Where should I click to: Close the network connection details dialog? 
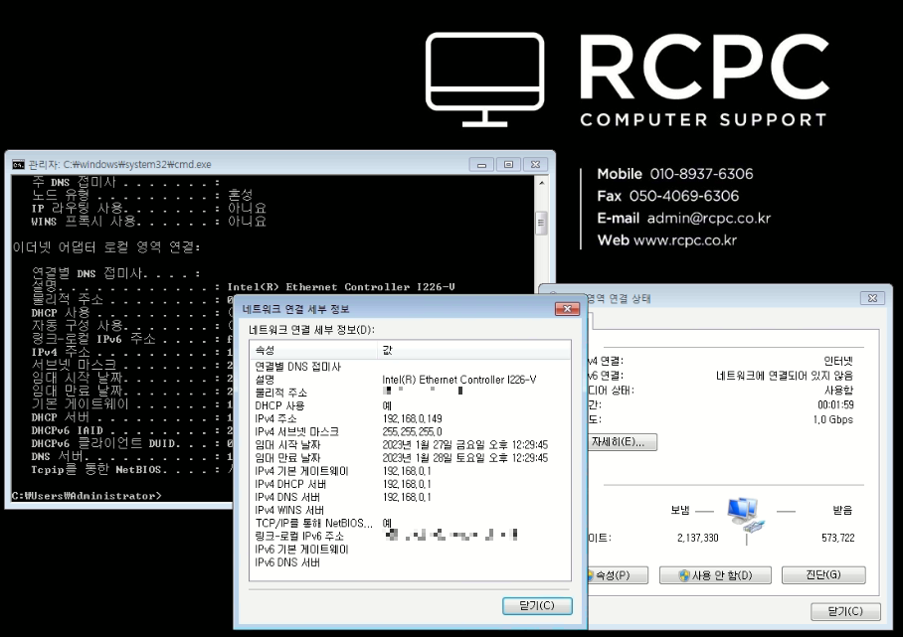[567, 309]
